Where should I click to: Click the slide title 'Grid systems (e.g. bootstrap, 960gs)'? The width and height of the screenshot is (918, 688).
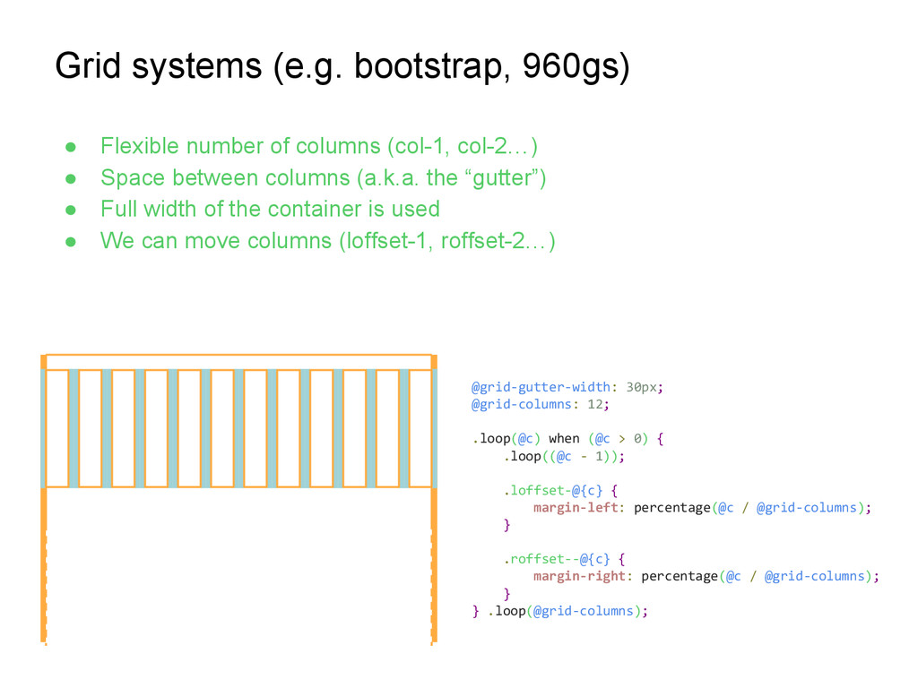(342, 67)
